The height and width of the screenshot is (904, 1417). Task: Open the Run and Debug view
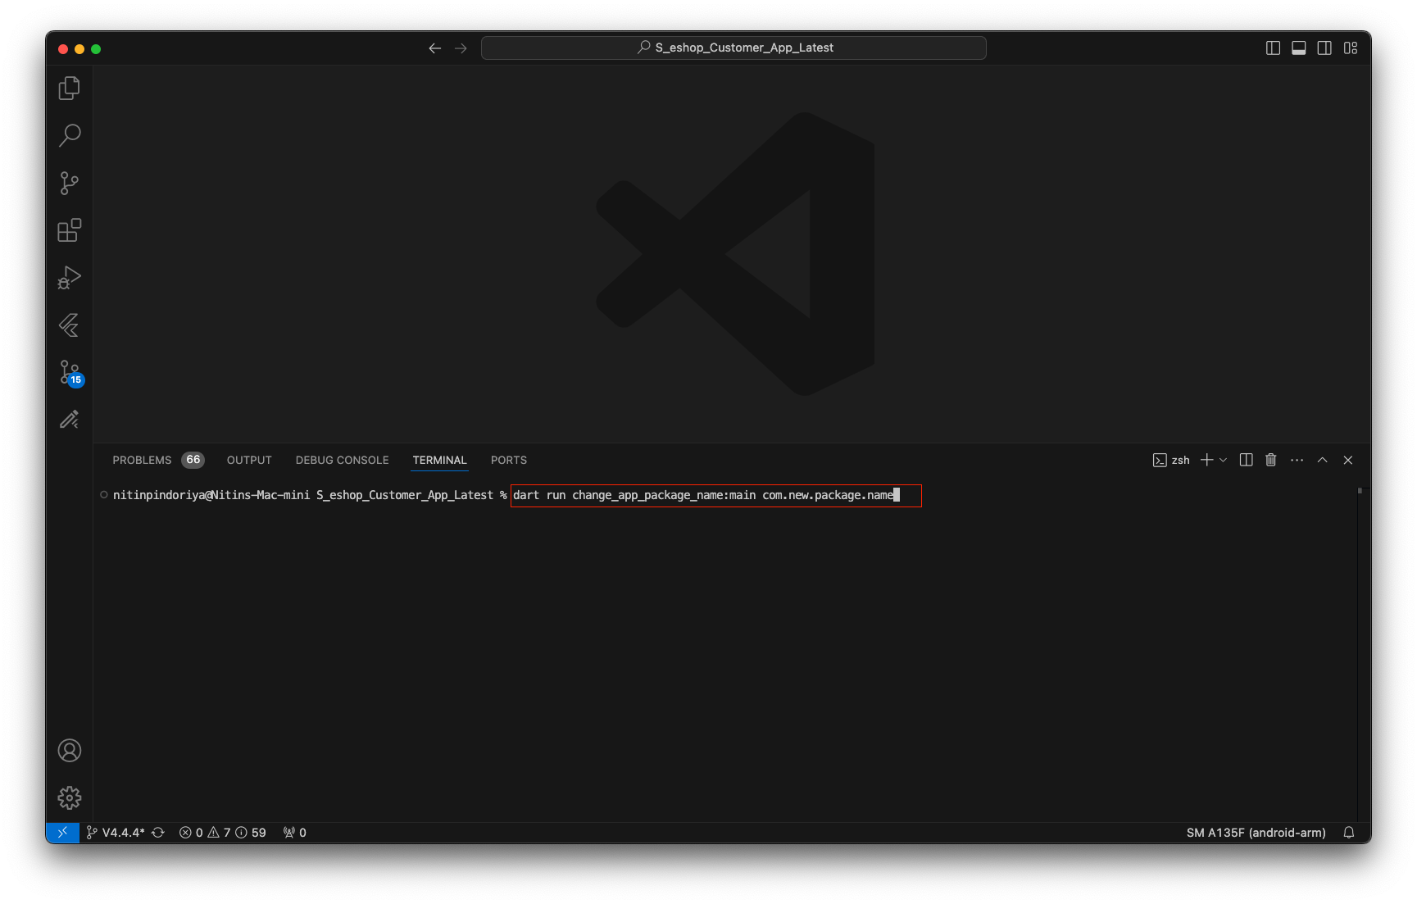click(70, 278)
